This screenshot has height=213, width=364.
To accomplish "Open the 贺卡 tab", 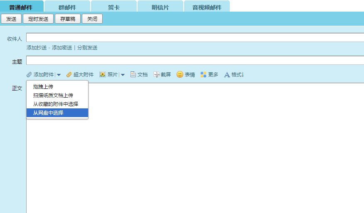I will tap(114, 7).
